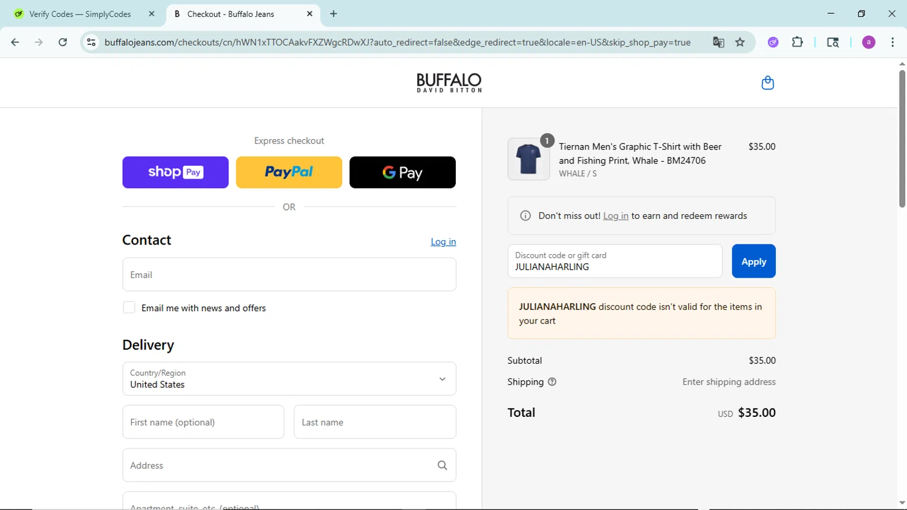Viewport: 907px width, 510px height.
Task: Focus the First name (optional) field
Action: [x=203, y=422]
